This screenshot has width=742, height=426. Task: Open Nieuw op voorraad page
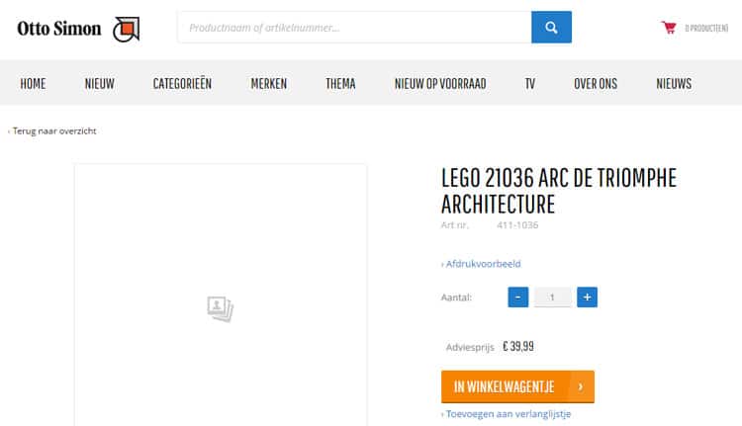439,84
